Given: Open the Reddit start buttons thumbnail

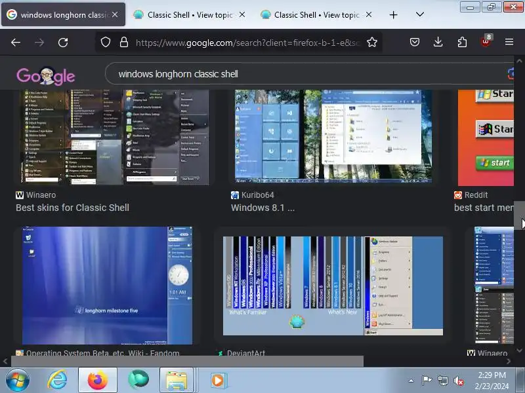Looking at the screenshot, I should 486,138.
